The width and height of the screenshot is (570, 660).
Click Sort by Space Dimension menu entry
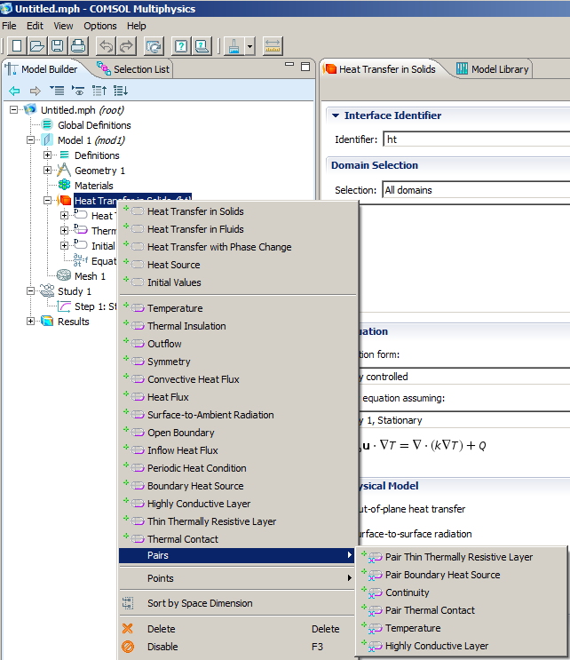coord(200,603)
